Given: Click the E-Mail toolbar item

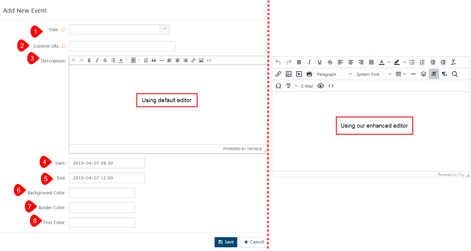Looking at the screenshot, I should coord(307,86).
